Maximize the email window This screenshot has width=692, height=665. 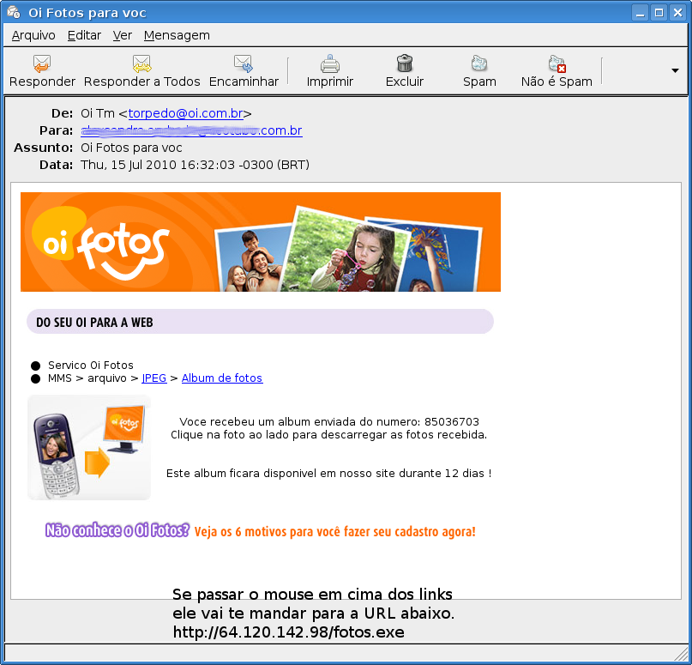659,12
